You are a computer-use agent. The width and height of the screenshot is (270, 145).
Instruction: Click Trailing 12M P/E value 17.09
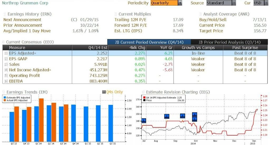click(178, 20)
